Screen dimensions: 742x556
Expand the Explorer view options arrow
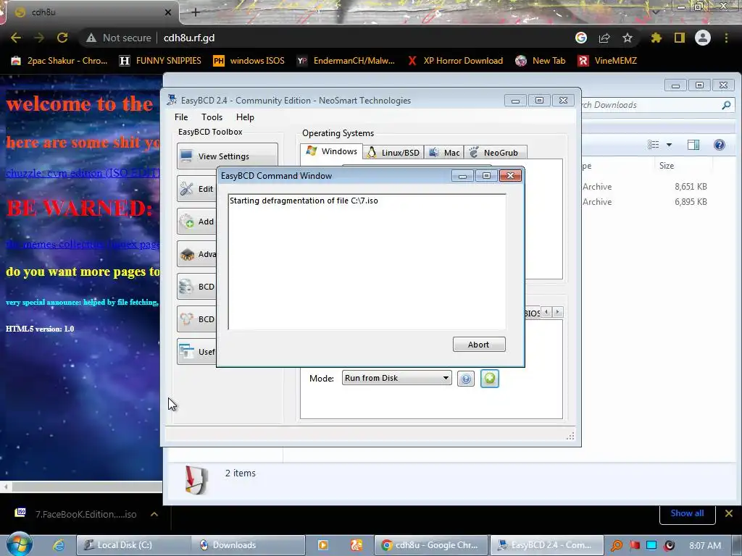669,145
